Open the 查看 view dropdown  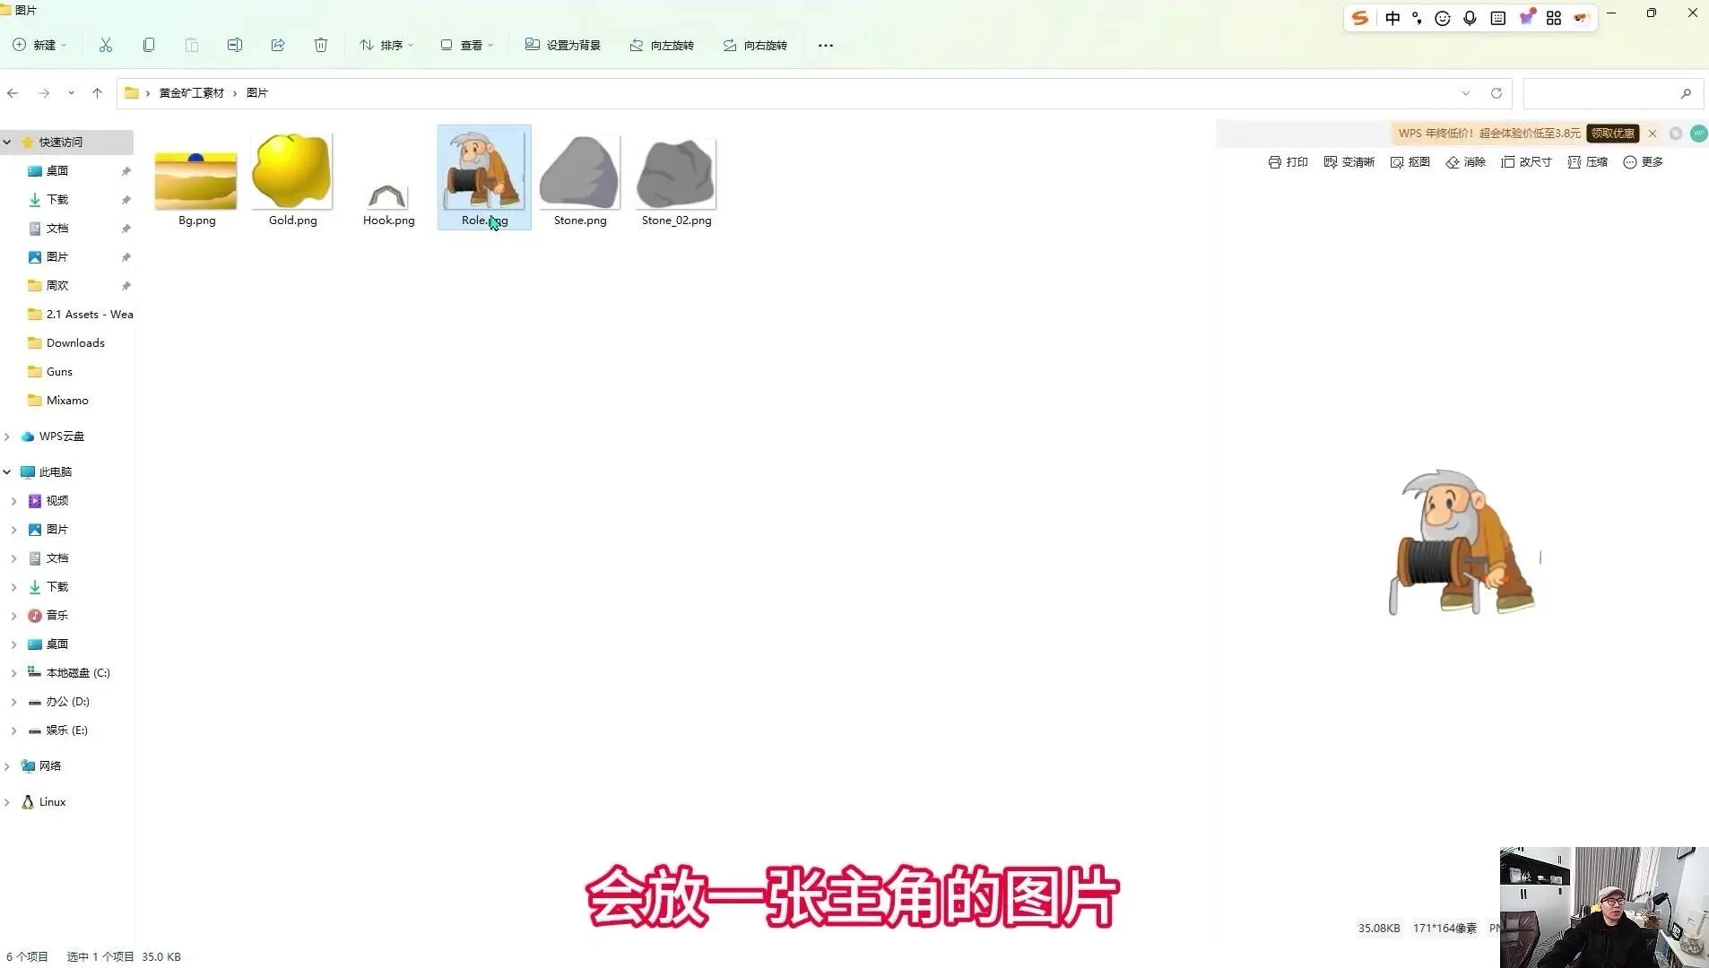click(x=467, y=45)
